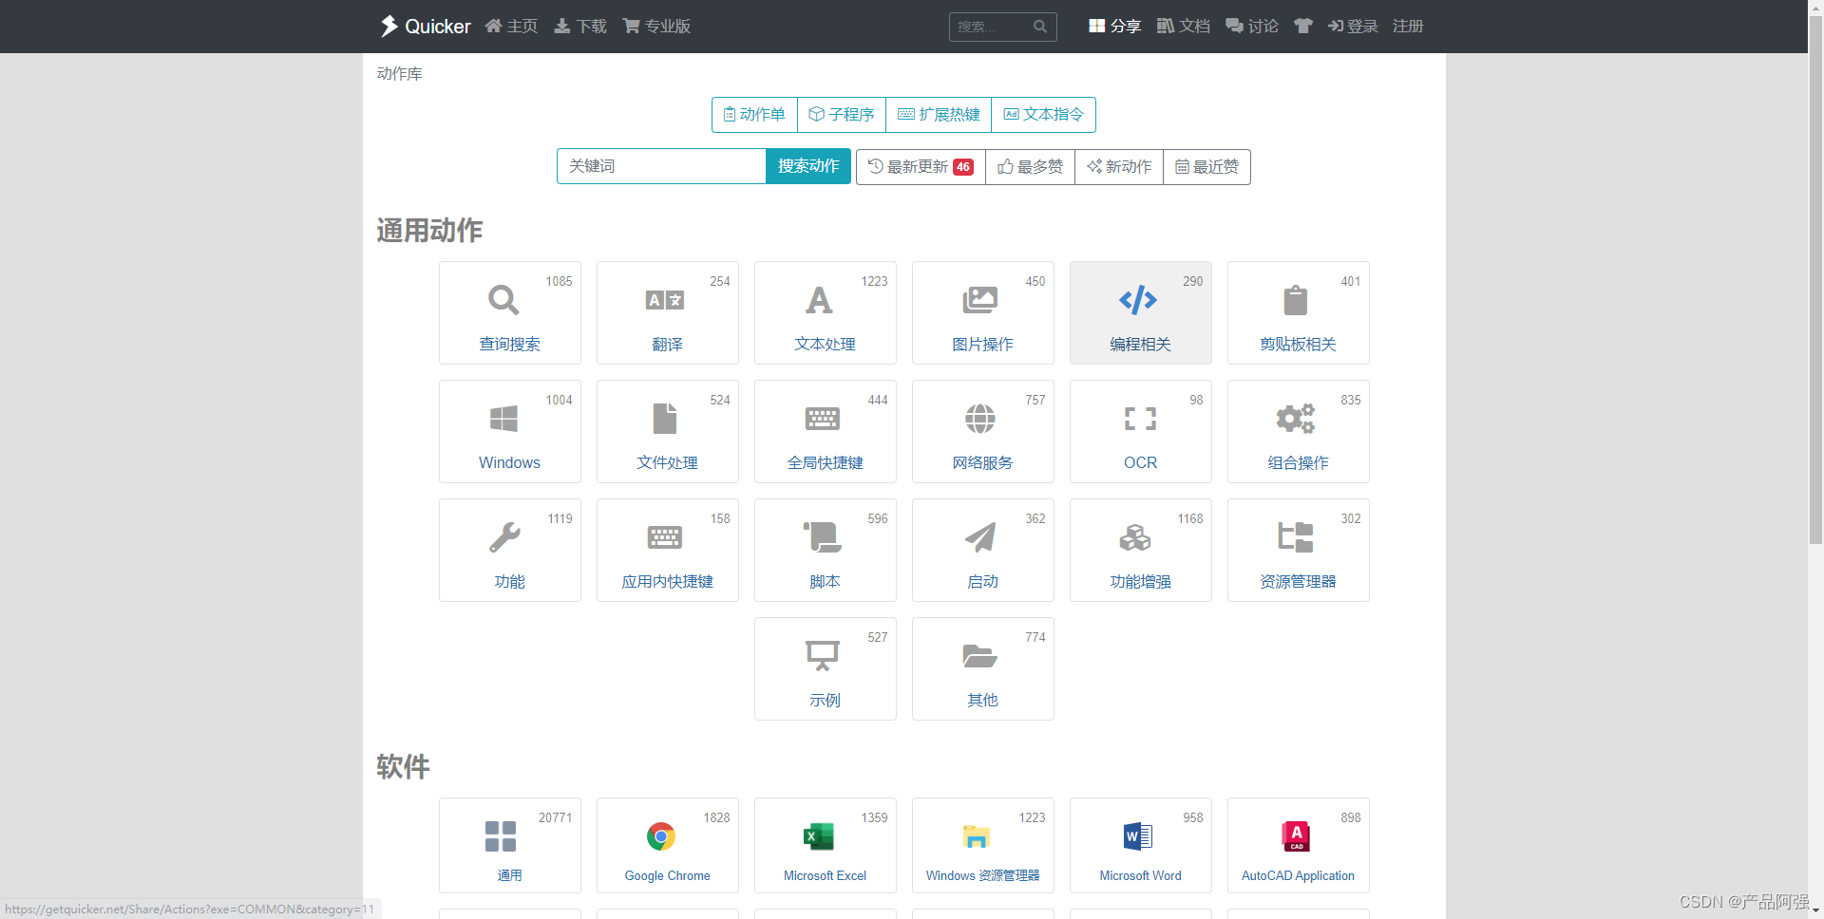
Task: Click the magnifier icon in top search box
Action: tap(1040, 27)
